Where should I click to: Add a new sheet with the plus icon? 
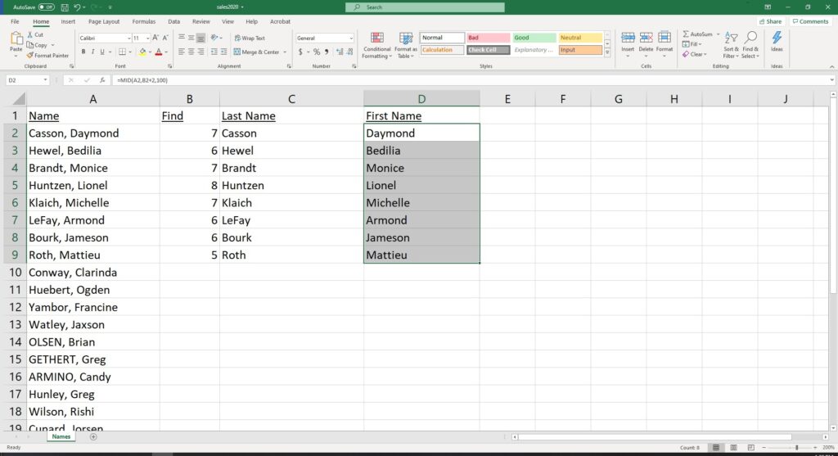tap(93, 436)
